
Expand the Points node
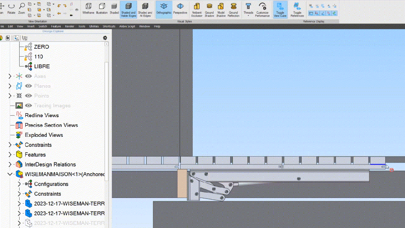click(10, 96)
